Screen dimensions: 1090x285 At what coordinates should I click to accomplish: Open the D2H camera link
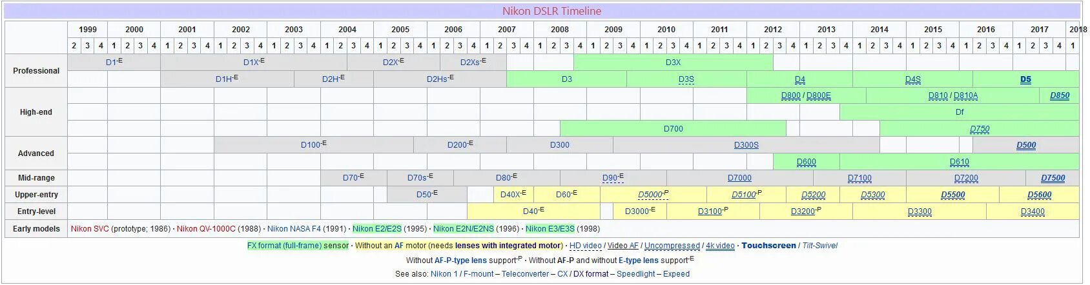[x=330, y=79]
